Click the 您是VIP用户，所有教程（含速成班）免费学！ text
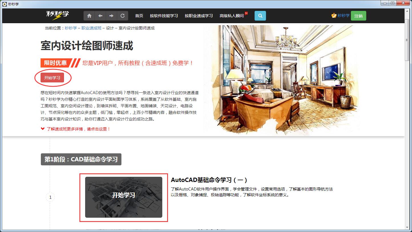 point(138,63)
